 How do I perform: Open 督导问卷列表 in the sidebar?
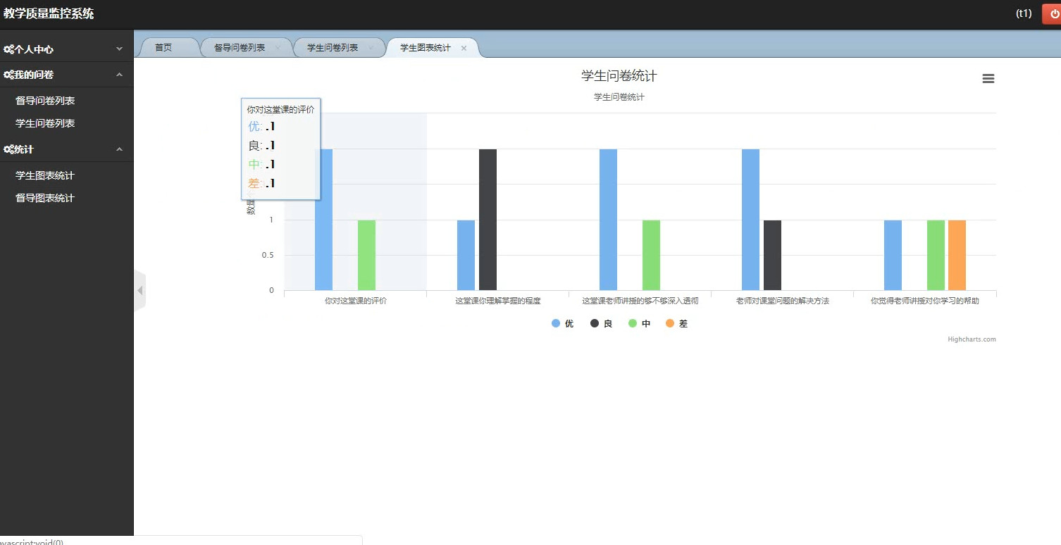pyautogui.click(x=45, y=101)
